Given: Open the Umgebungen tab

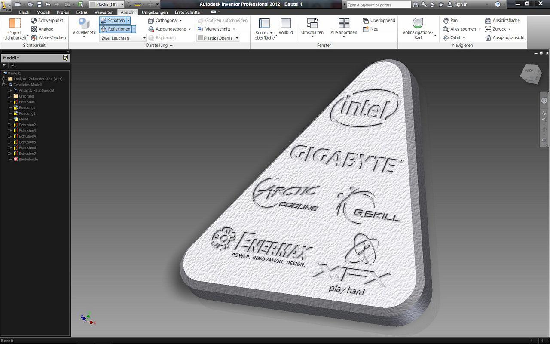Looking at the screenshot, I should (x=155, y=12).
